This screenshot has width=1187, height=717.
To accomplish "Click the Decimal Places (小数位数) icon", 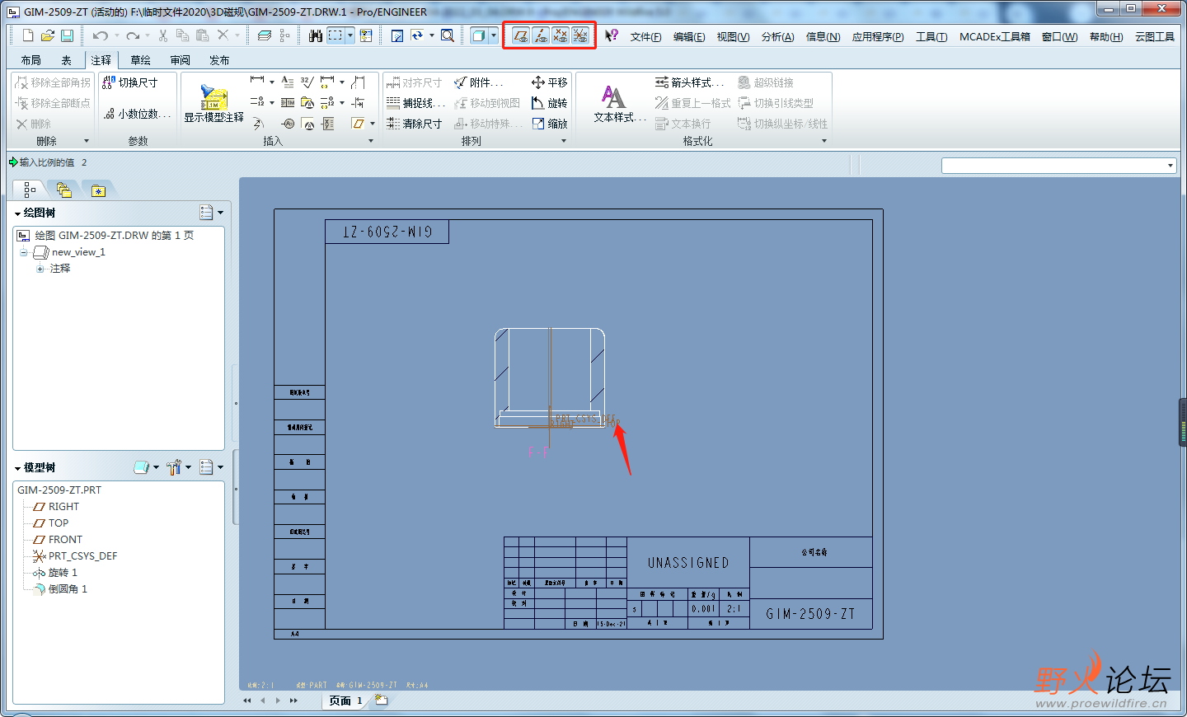I will tap(109, 114).
